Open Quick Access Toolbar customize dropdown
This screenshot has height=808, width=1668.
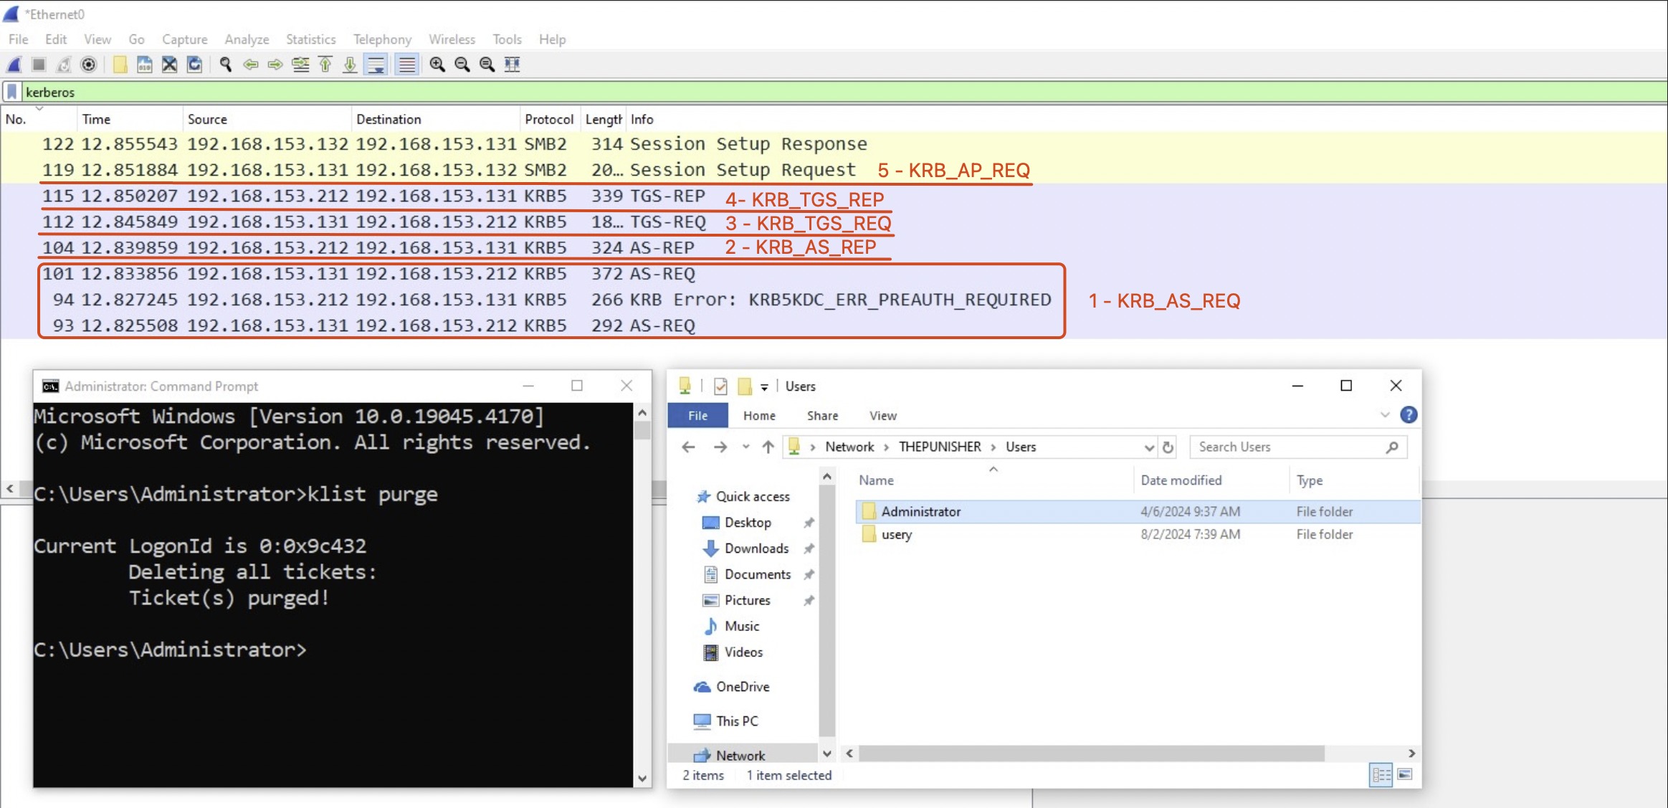pyautogui.click(x=765, y=387)
